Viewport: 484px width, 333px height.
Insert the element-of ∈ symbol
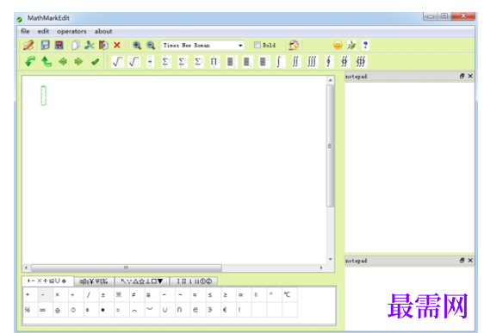pyautogui.click(x=195, y=310)
